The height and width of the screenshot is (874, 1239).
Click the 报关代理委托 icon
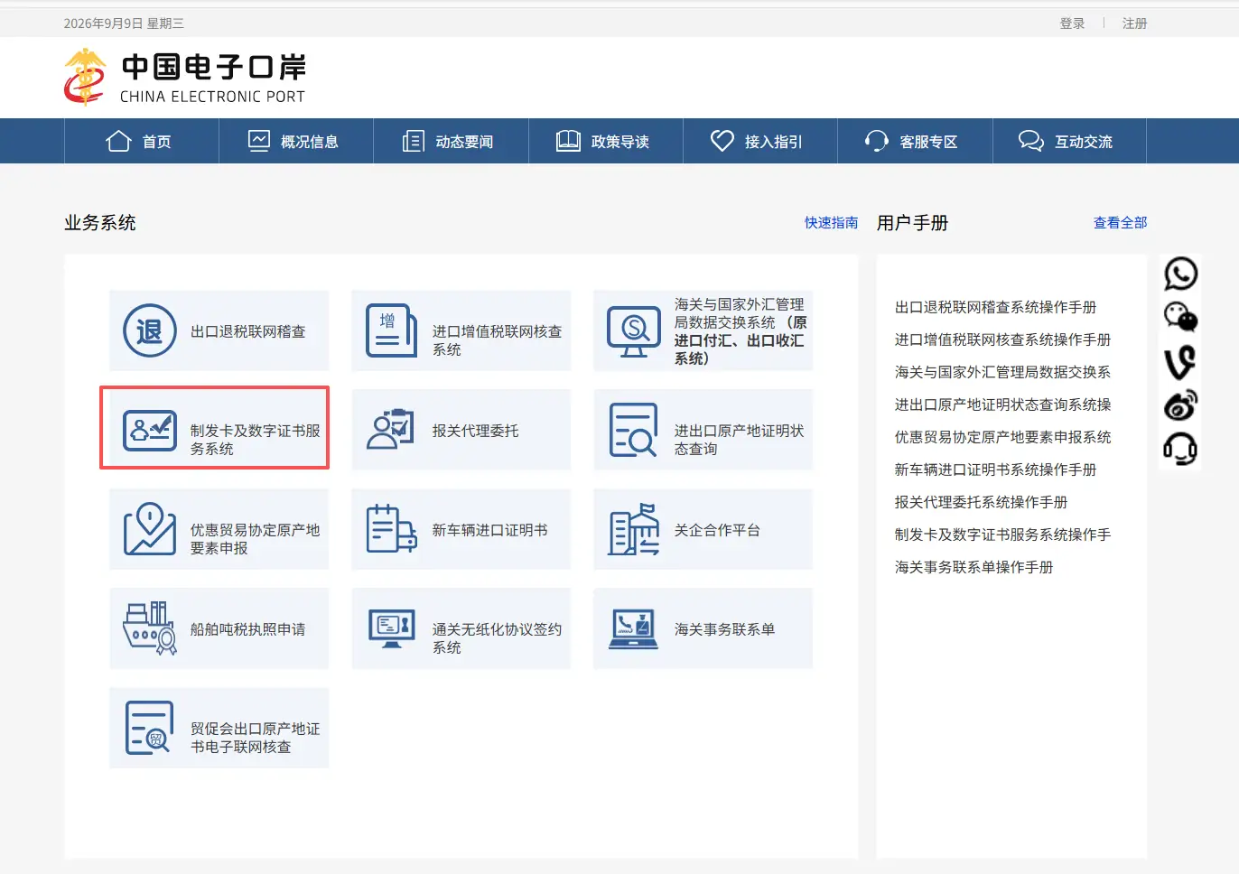point(391,430)
